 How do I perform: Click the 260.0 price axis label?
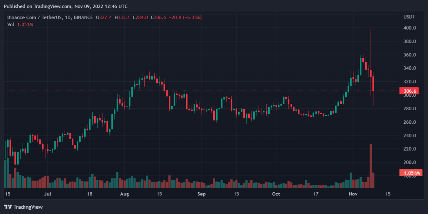tap(409, 122)
